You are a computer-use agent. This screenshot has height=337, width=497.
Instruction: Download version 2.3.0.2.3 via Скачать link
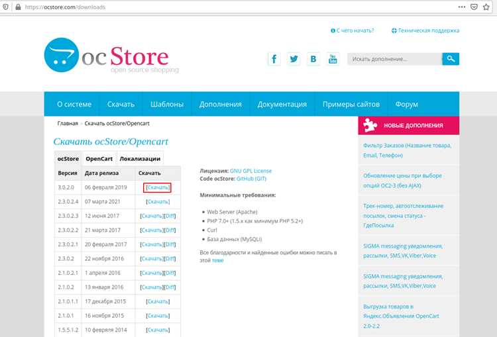click(152, 216)
